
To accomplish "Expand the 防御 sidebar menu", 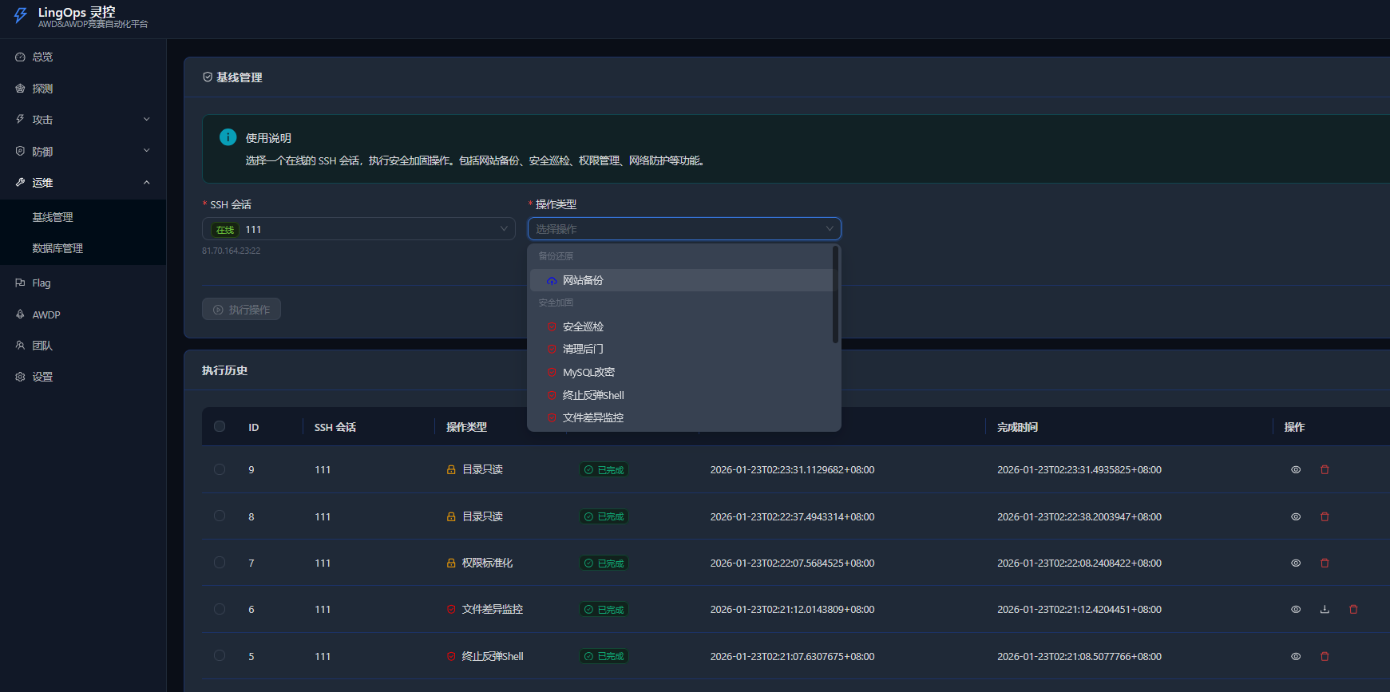I will point(83,152).
